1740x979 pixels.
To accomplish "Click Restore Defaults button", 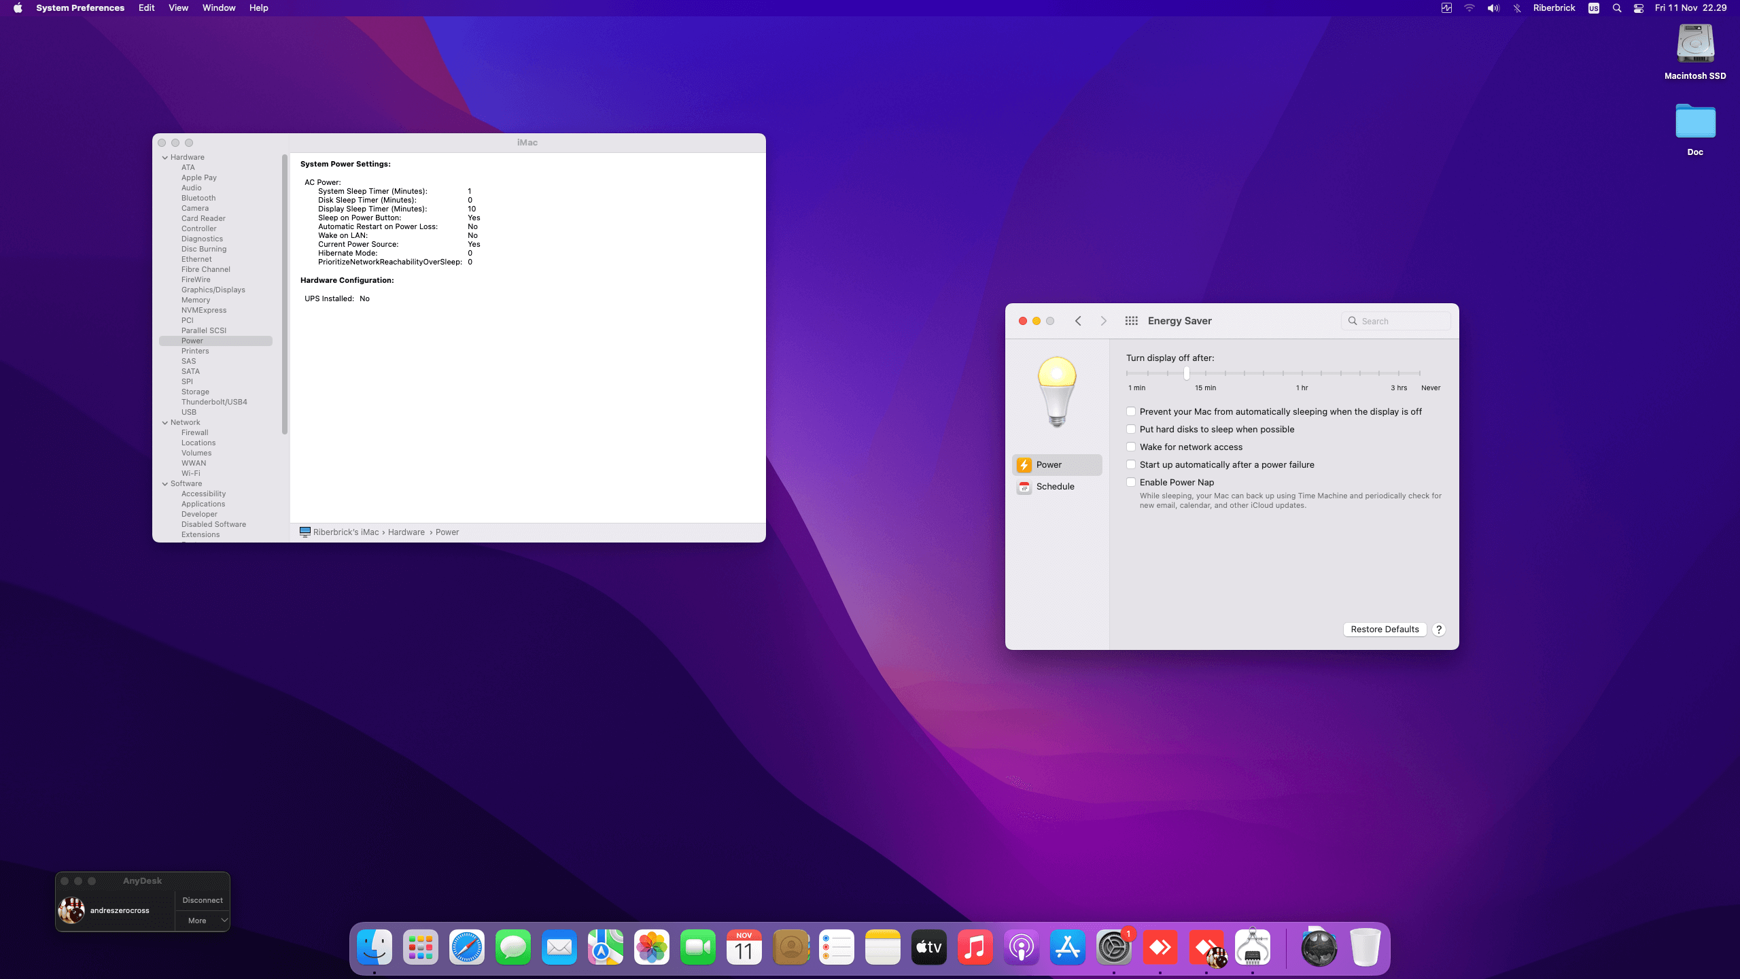I will pos(1385,630).
